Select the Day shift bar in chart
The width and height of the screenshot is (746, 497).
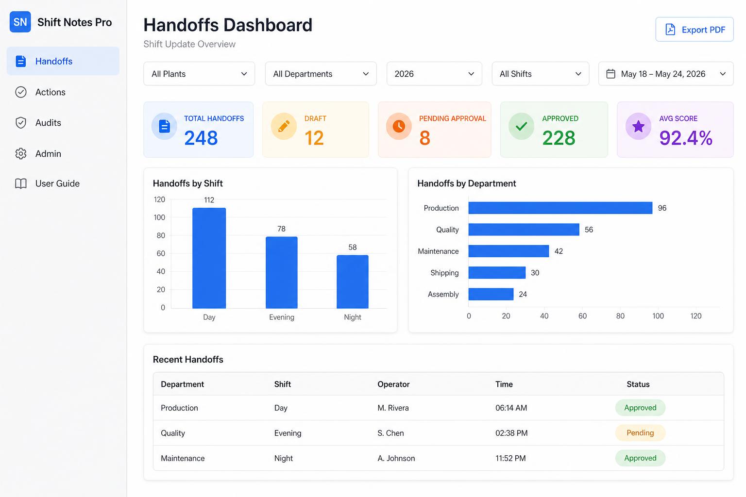click(x=209, y=258)
